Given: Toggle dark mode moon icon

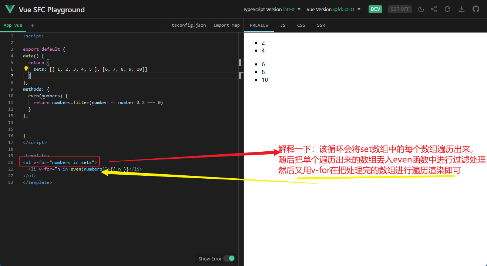Looking at the screenshot, I should [421, 9].
